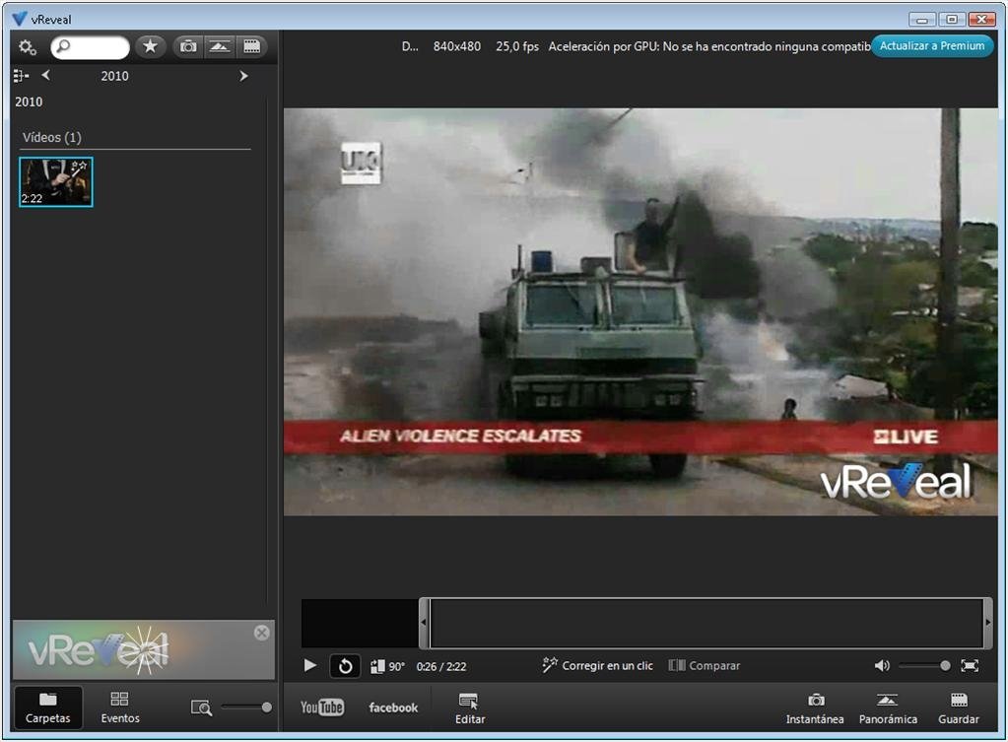Mute audio with speaker icon
The height and width of the screenshot is (742, 1008).
pos(882,665)
